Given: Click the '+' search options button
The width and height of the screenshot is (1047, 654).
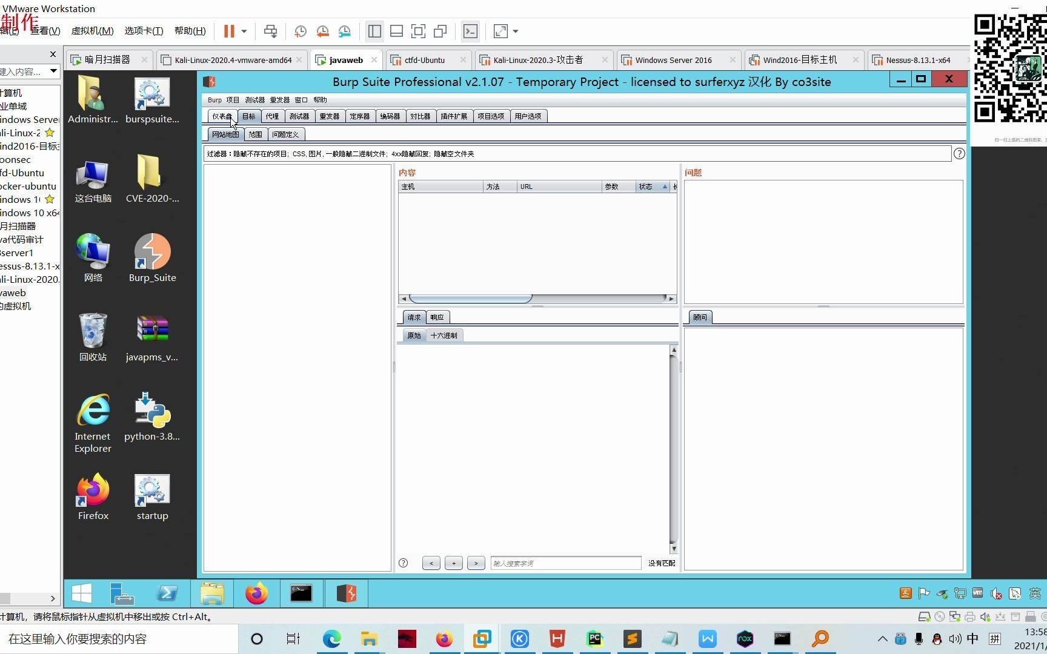Looking at the screenshot, I should click(x=454, y=563).
